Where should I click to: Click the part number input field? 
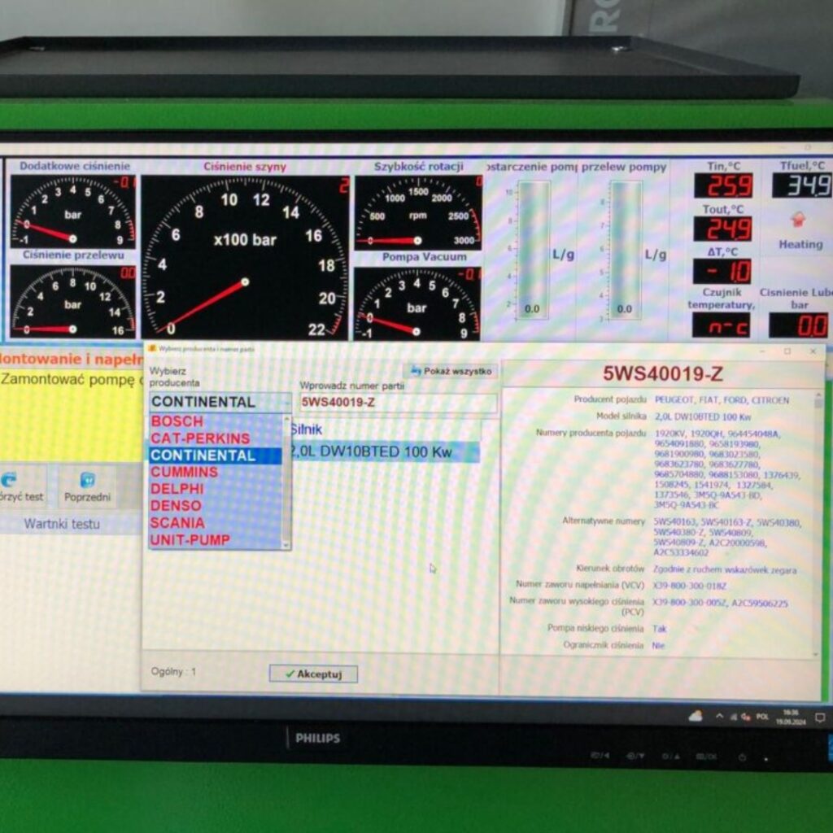pos(398,403)
